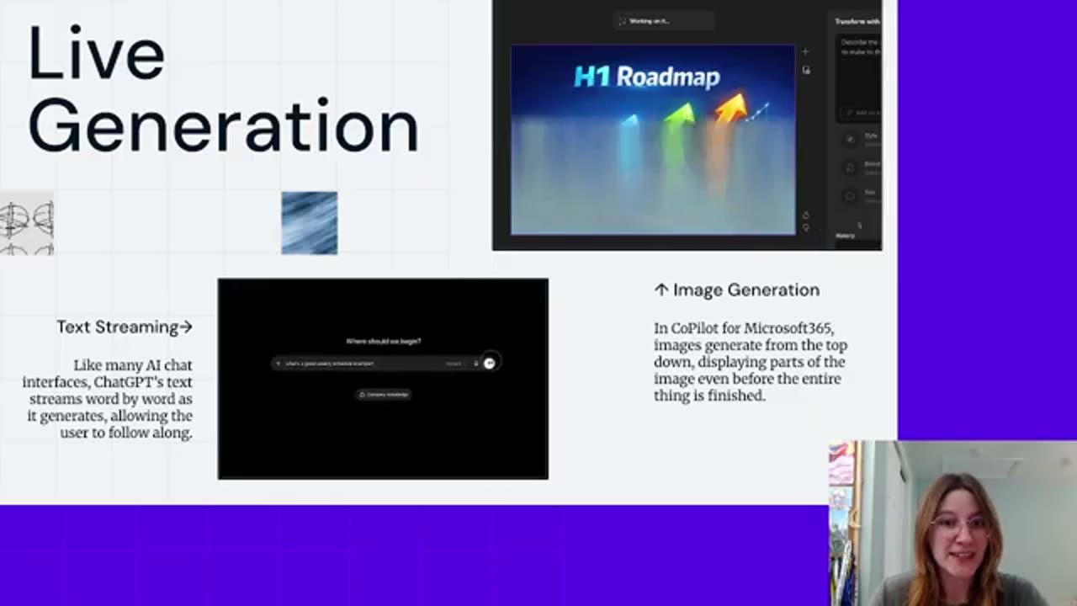Click the paragraph about CoPilot for Microsoft365
The height and width of the screenshot is (606, 1077).
click(x=751, y=362)
